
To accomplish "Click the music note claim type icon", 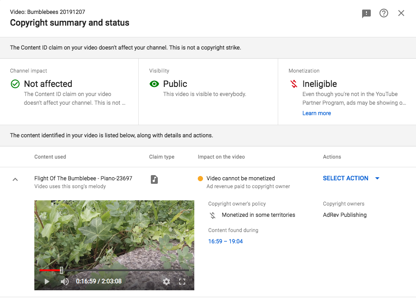I will click(154, 179).
